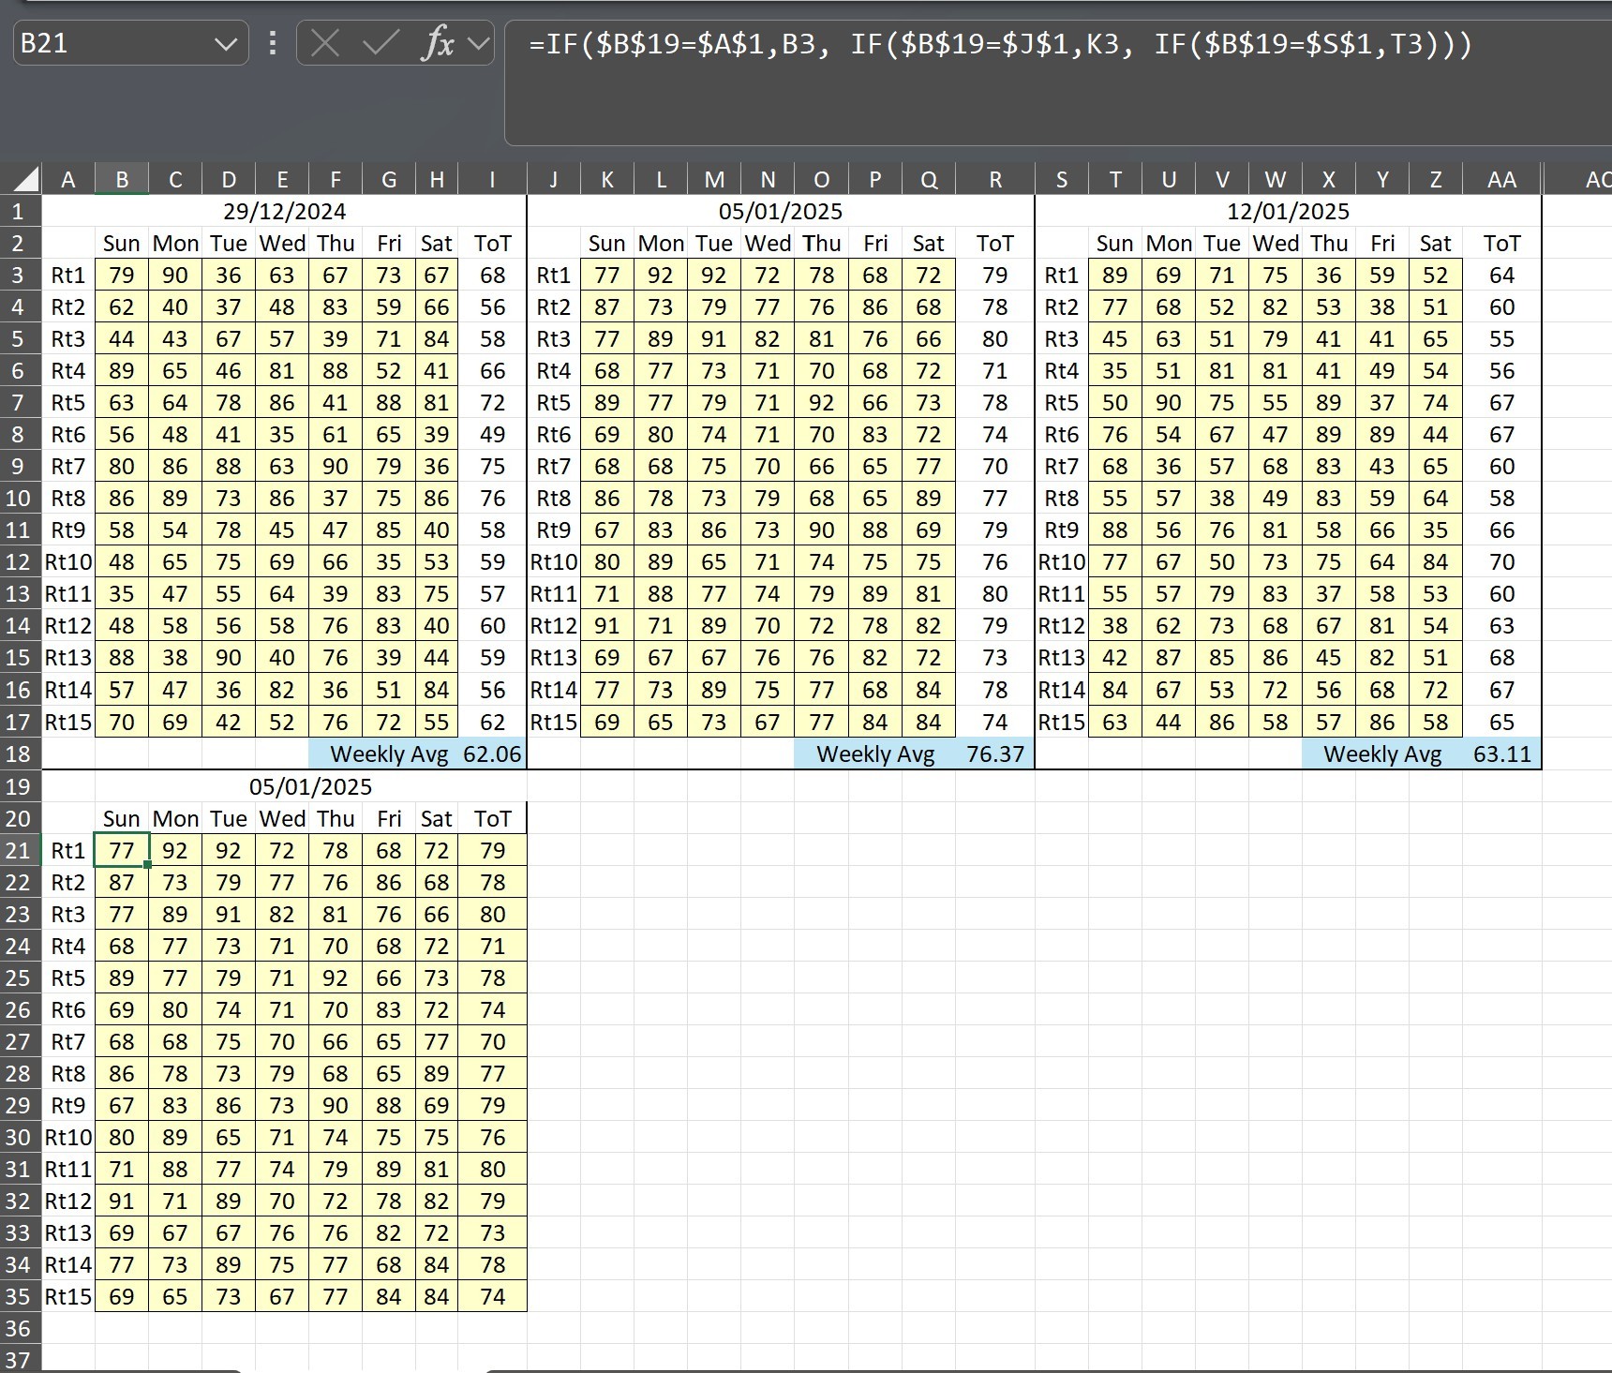1612x1373 pixels.
Task: Click into the formula bar text
Action: click(1000, 44)
